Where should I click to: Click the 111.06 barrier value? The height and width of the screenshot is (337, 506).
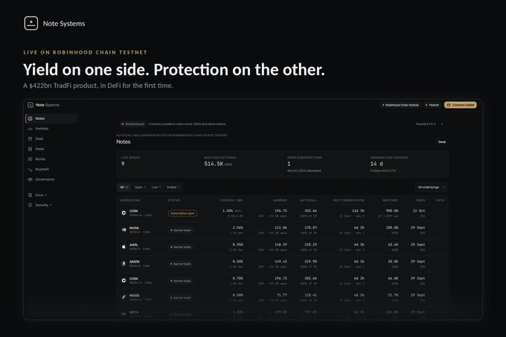click(281, 228)
